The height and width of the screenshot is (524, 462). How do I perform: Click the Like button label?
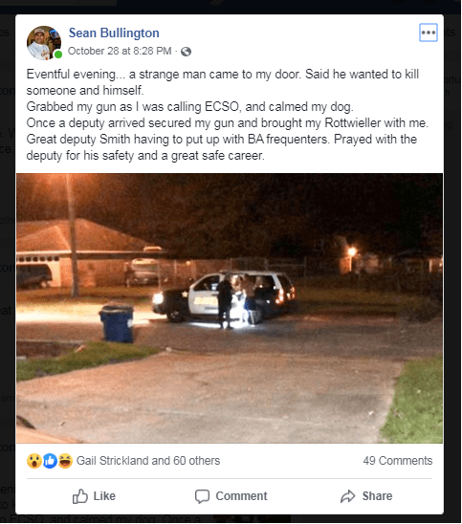104,496
